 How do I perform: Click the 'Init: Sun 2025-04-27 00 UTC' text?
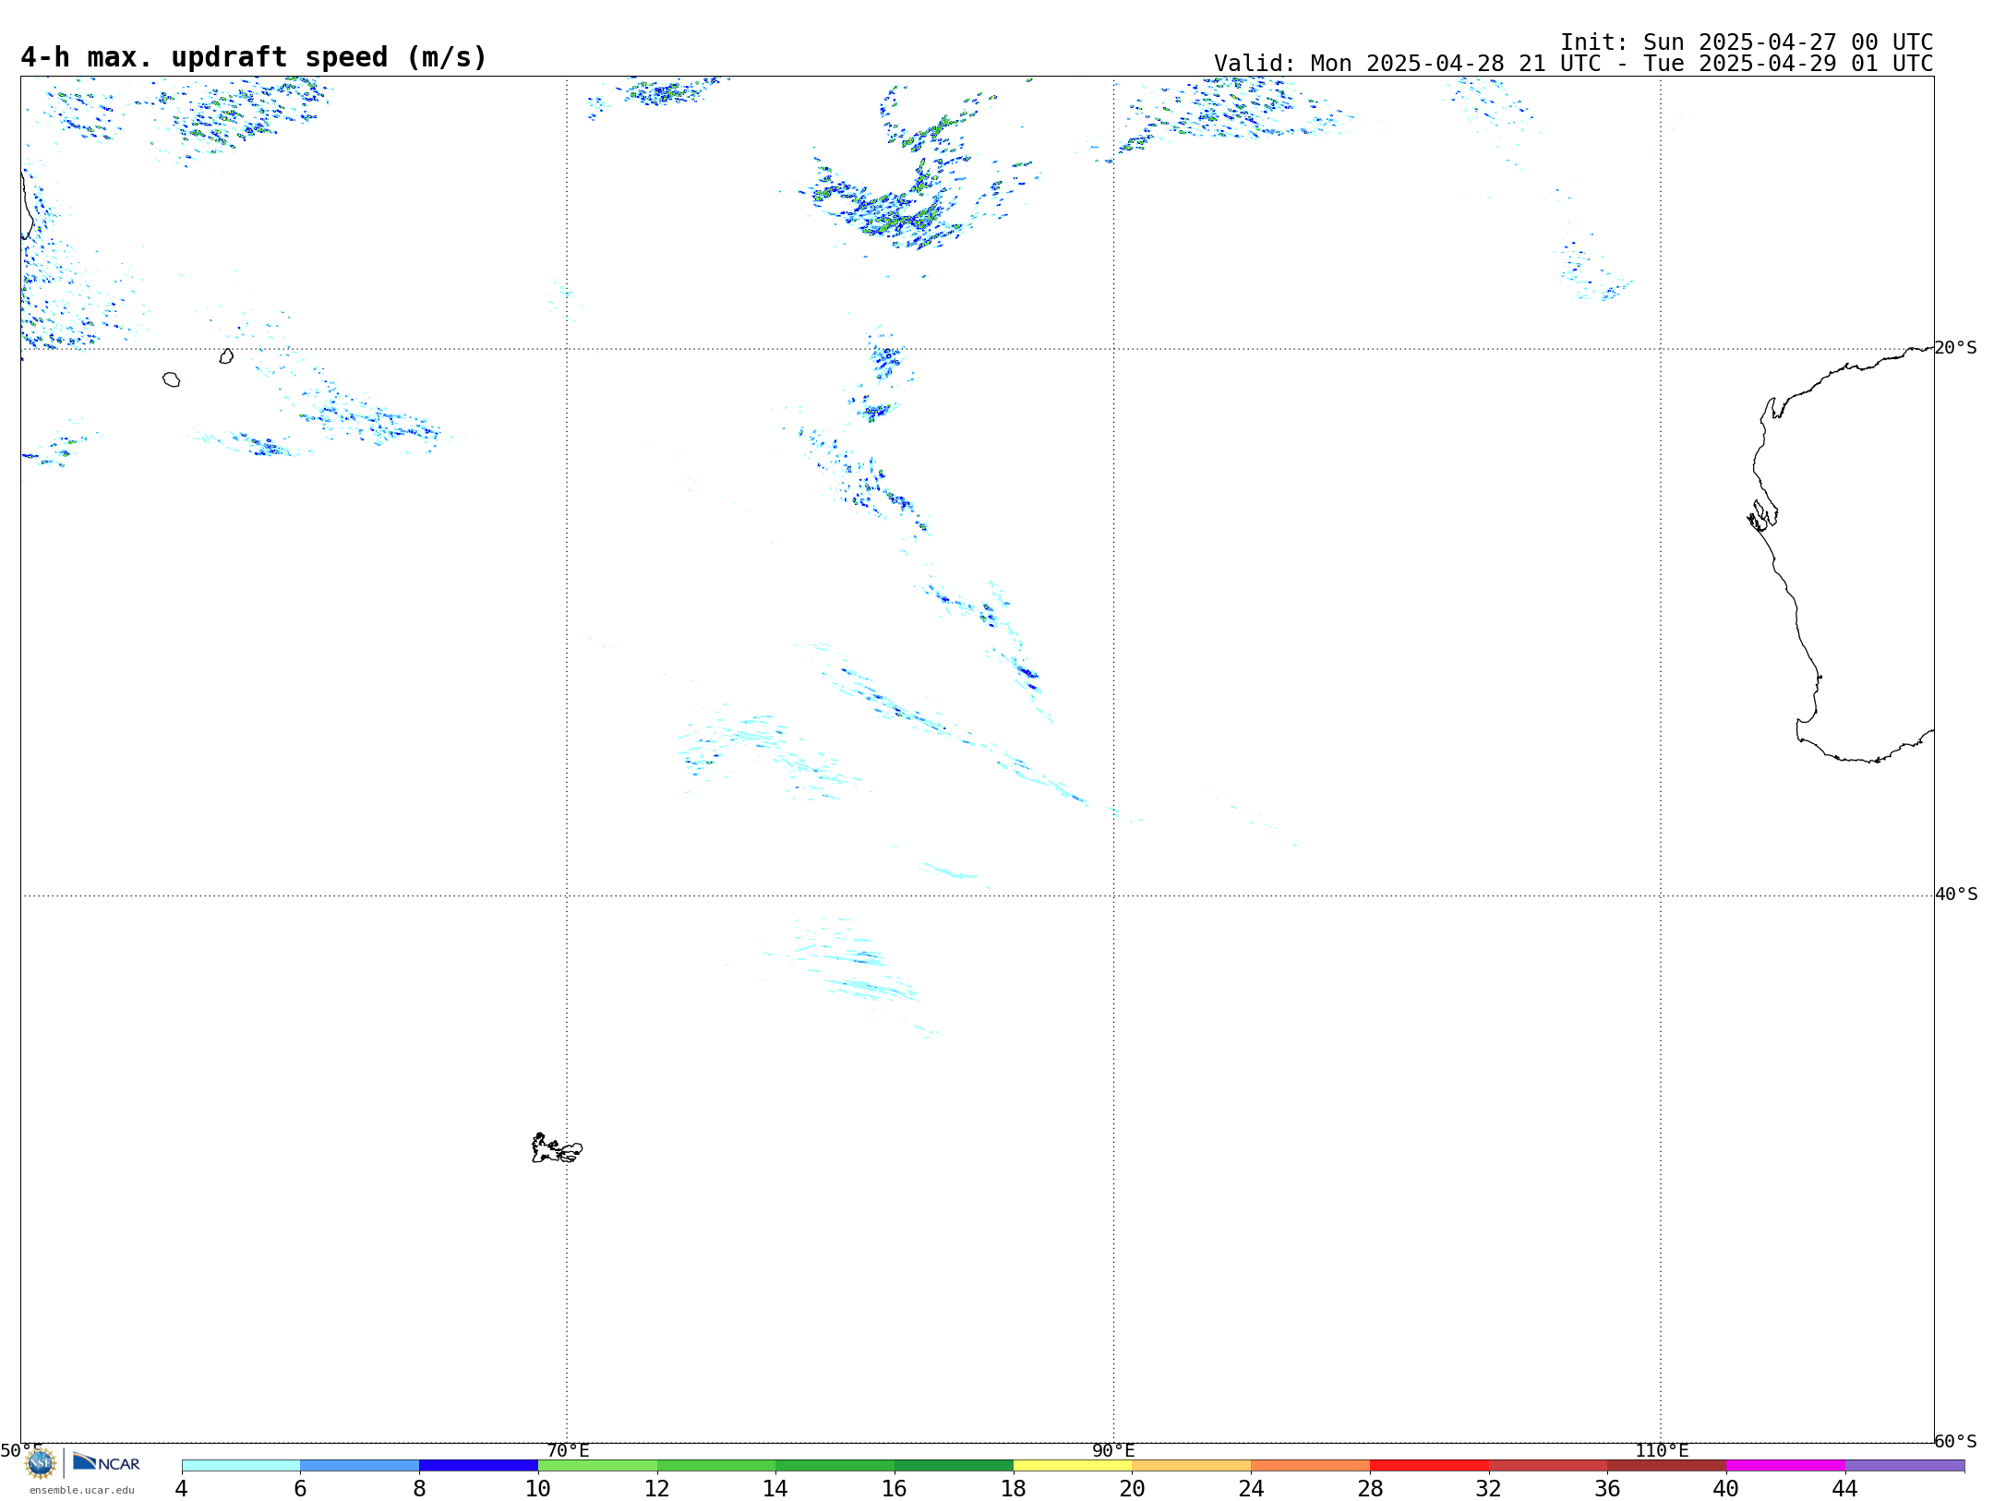(x=1747, y=42)
